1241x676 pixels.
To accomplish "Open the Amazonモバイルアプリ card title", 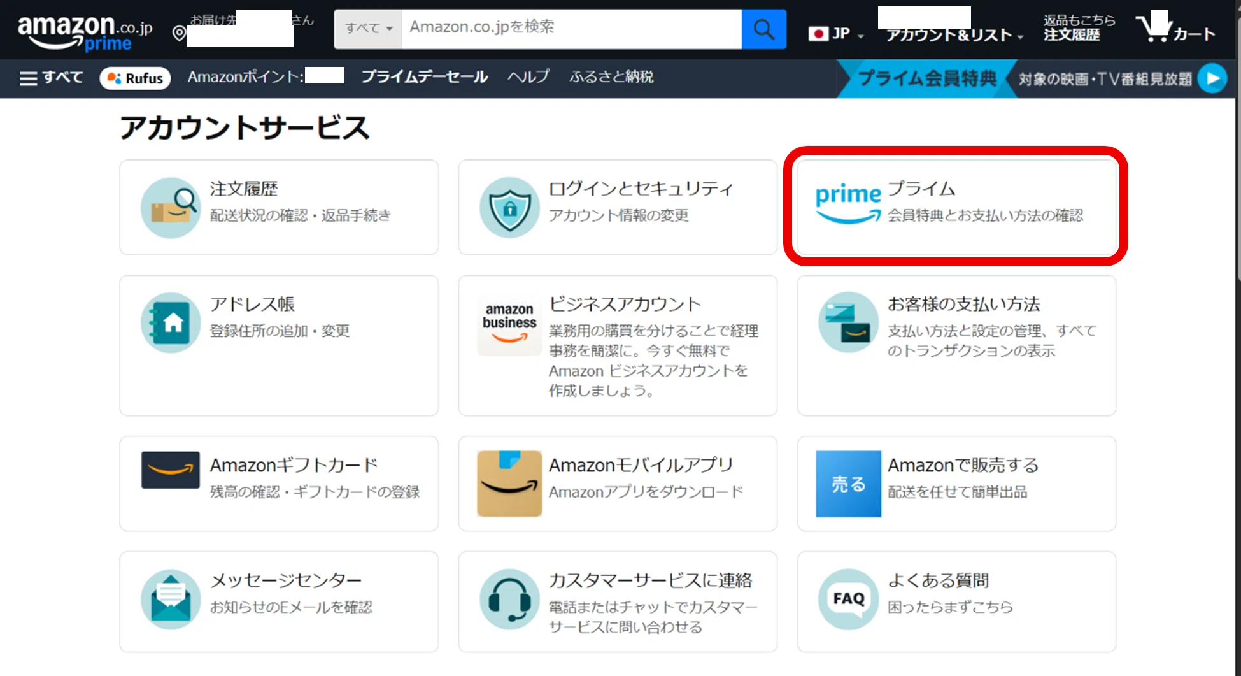I will pos(641,465).
